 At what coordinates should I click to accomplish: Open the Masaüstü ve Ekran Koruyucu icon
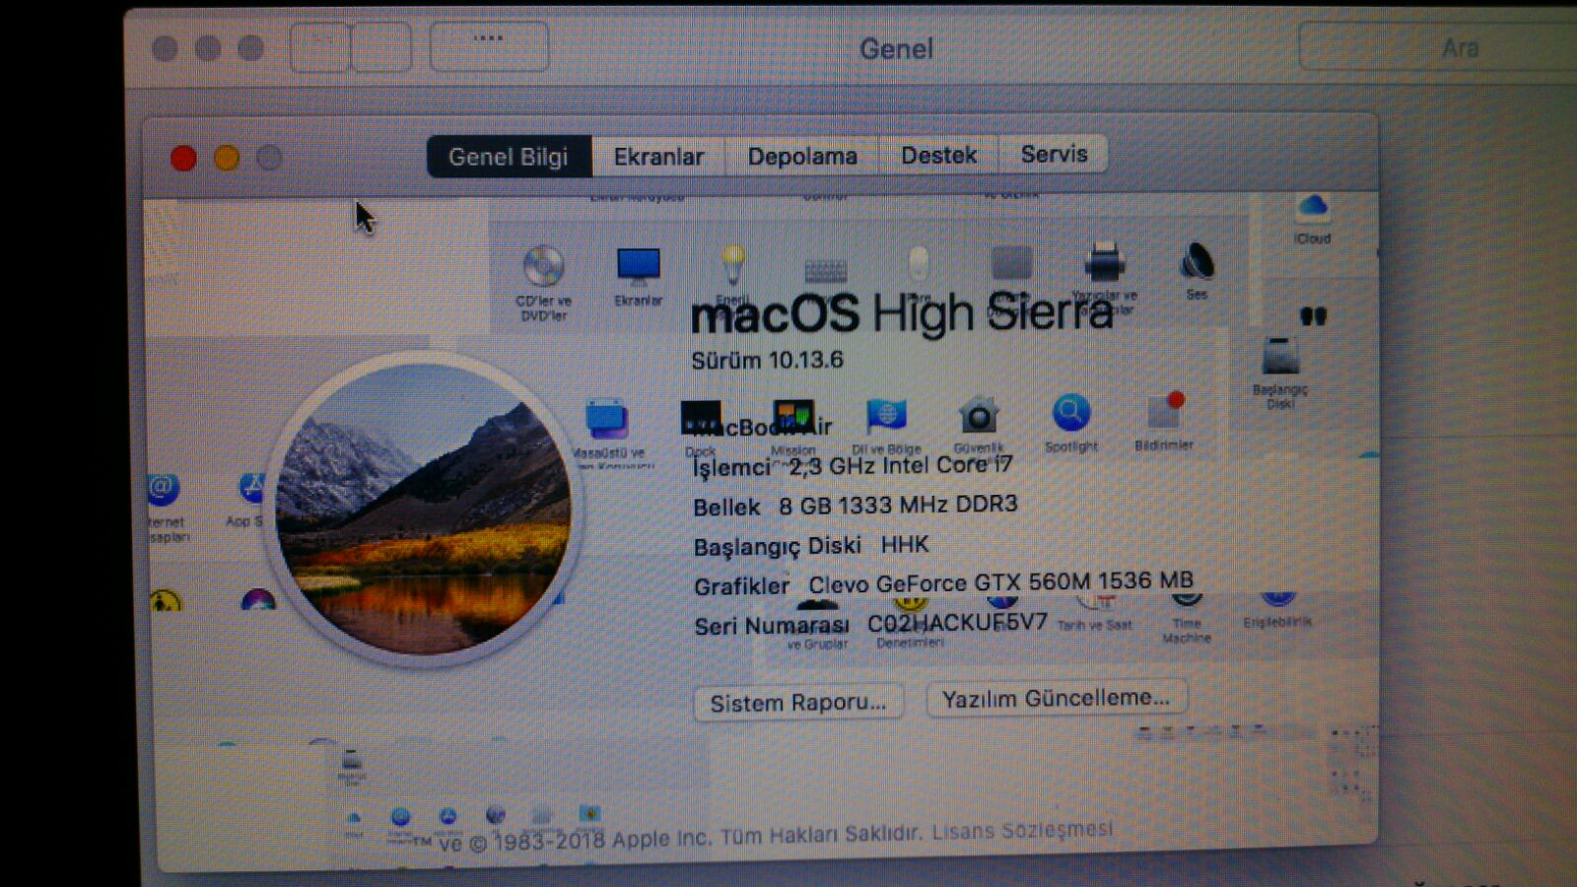click(x=606, y=419)
